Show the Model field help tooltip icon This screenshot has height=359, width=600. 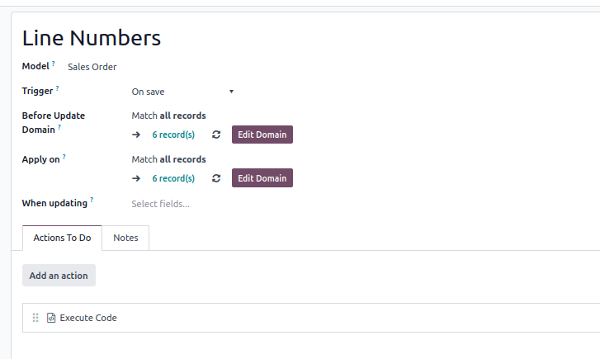tap(54, 63)
